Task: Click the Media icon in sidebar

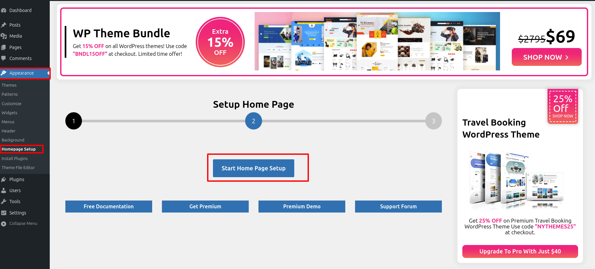Action: [x=4, y=36]
